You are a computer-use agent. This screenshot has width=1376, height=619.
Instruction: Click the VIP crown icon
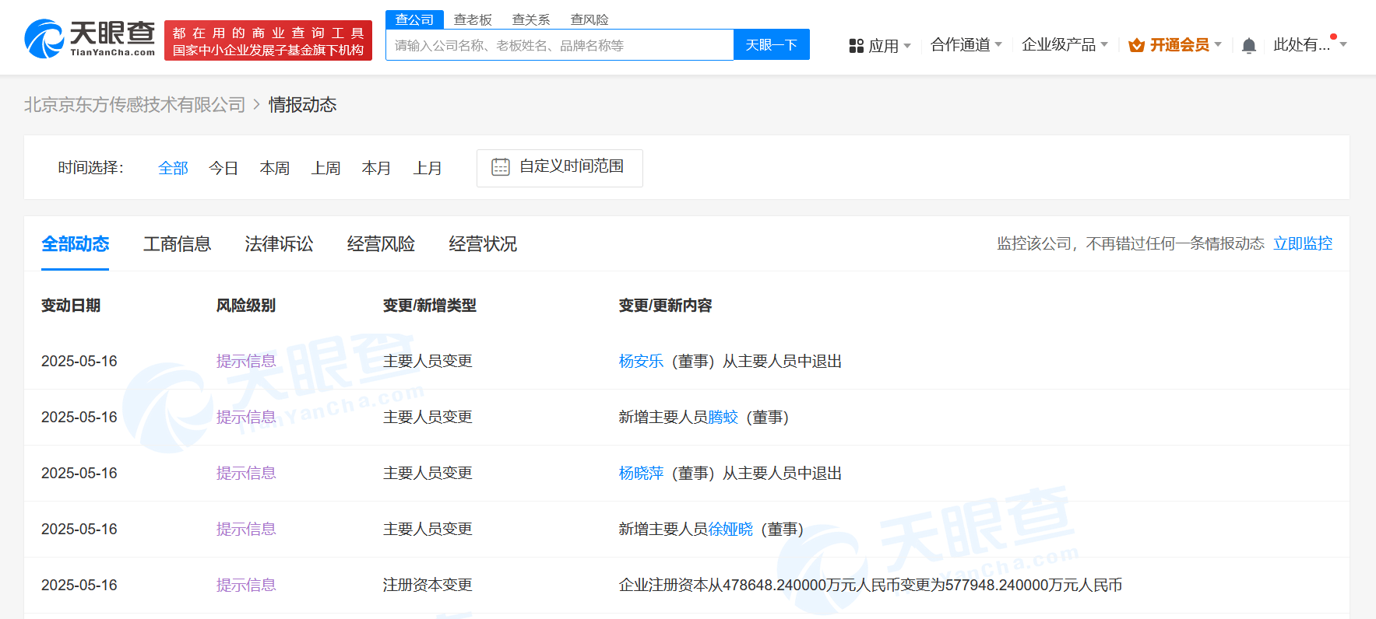[1137, 45]
